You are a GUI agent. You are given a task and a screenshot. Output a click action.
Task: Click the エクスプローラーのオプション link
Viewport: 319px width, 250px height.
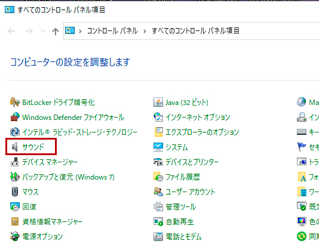coord(202,132)
